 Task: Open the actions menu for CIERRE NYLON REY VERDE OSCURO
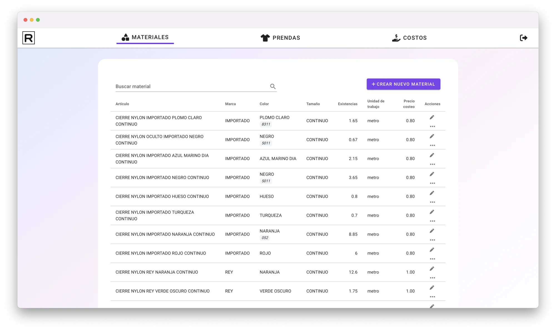click(x=433, y=297)
